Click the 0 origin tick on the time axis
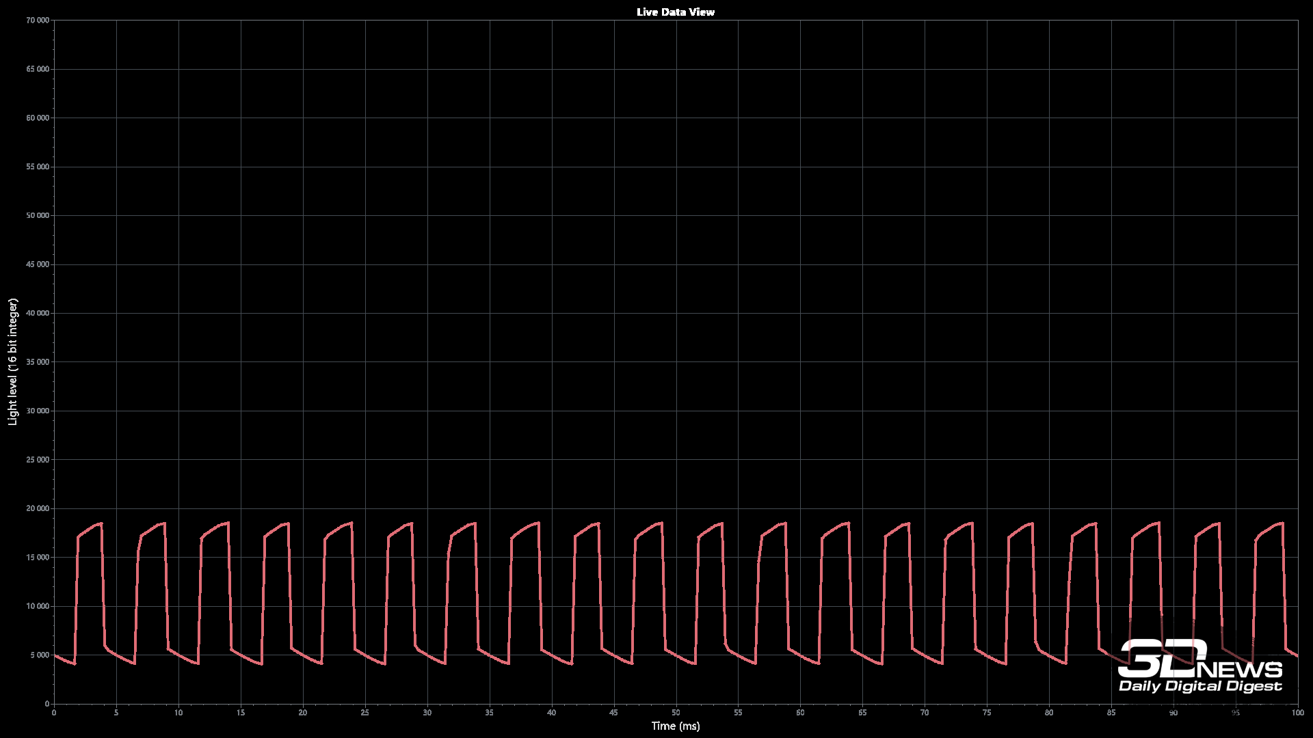Image resolution: width=1313 pixels, height=738 pixels. click(54, 713)
